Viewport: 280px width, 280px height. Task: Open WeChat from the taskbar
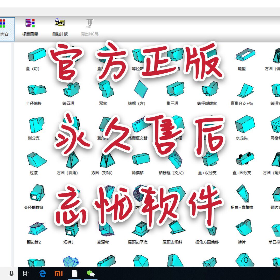click(91, 274)
